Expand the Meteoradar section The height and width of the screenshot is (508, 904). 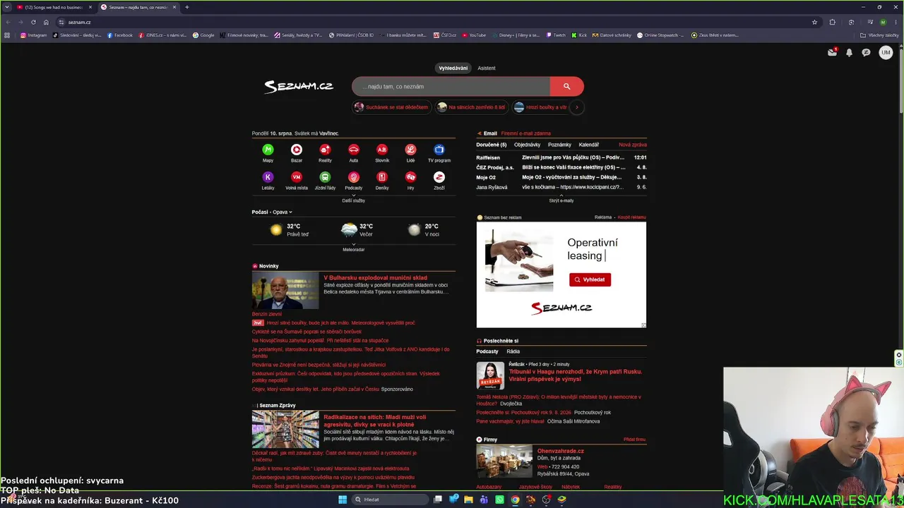pos(354,248)
